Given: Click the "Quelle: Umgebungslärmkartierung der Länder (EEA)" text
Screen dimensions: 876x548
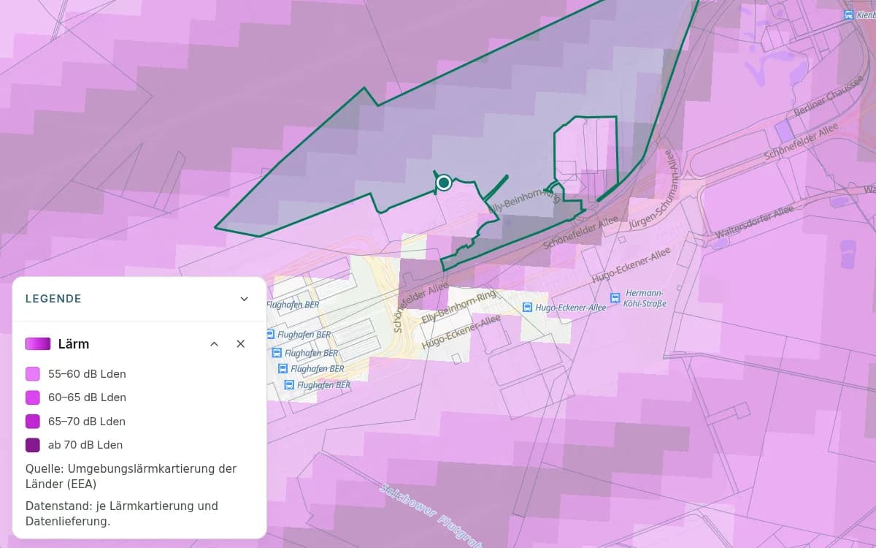Looking at the screenshot, I should pos(131,476).
